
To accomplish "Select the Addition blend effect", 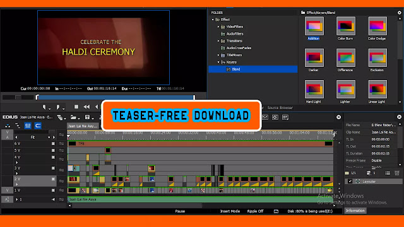I will click(314, 28).
